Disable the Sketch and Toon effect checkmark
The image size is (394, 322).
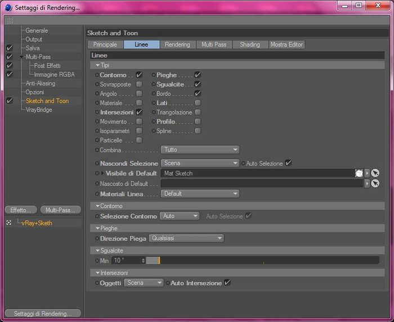tap(10, 101)
